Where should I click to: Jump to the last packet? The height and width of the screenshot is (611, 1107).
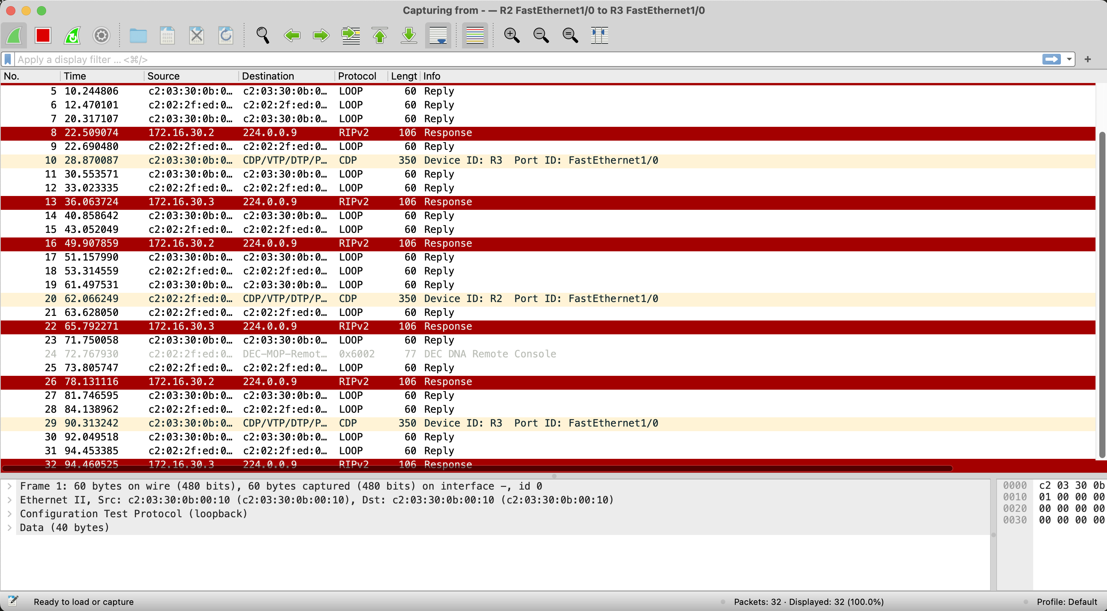tap(409, 35)
